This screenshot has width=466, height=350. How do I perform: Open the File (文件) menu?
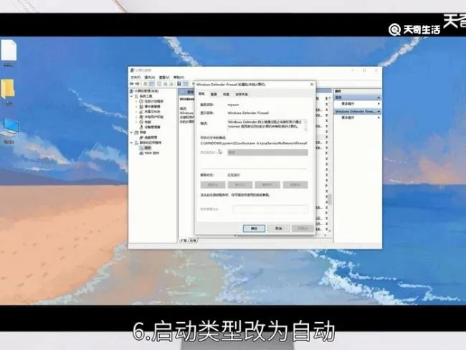135,77
